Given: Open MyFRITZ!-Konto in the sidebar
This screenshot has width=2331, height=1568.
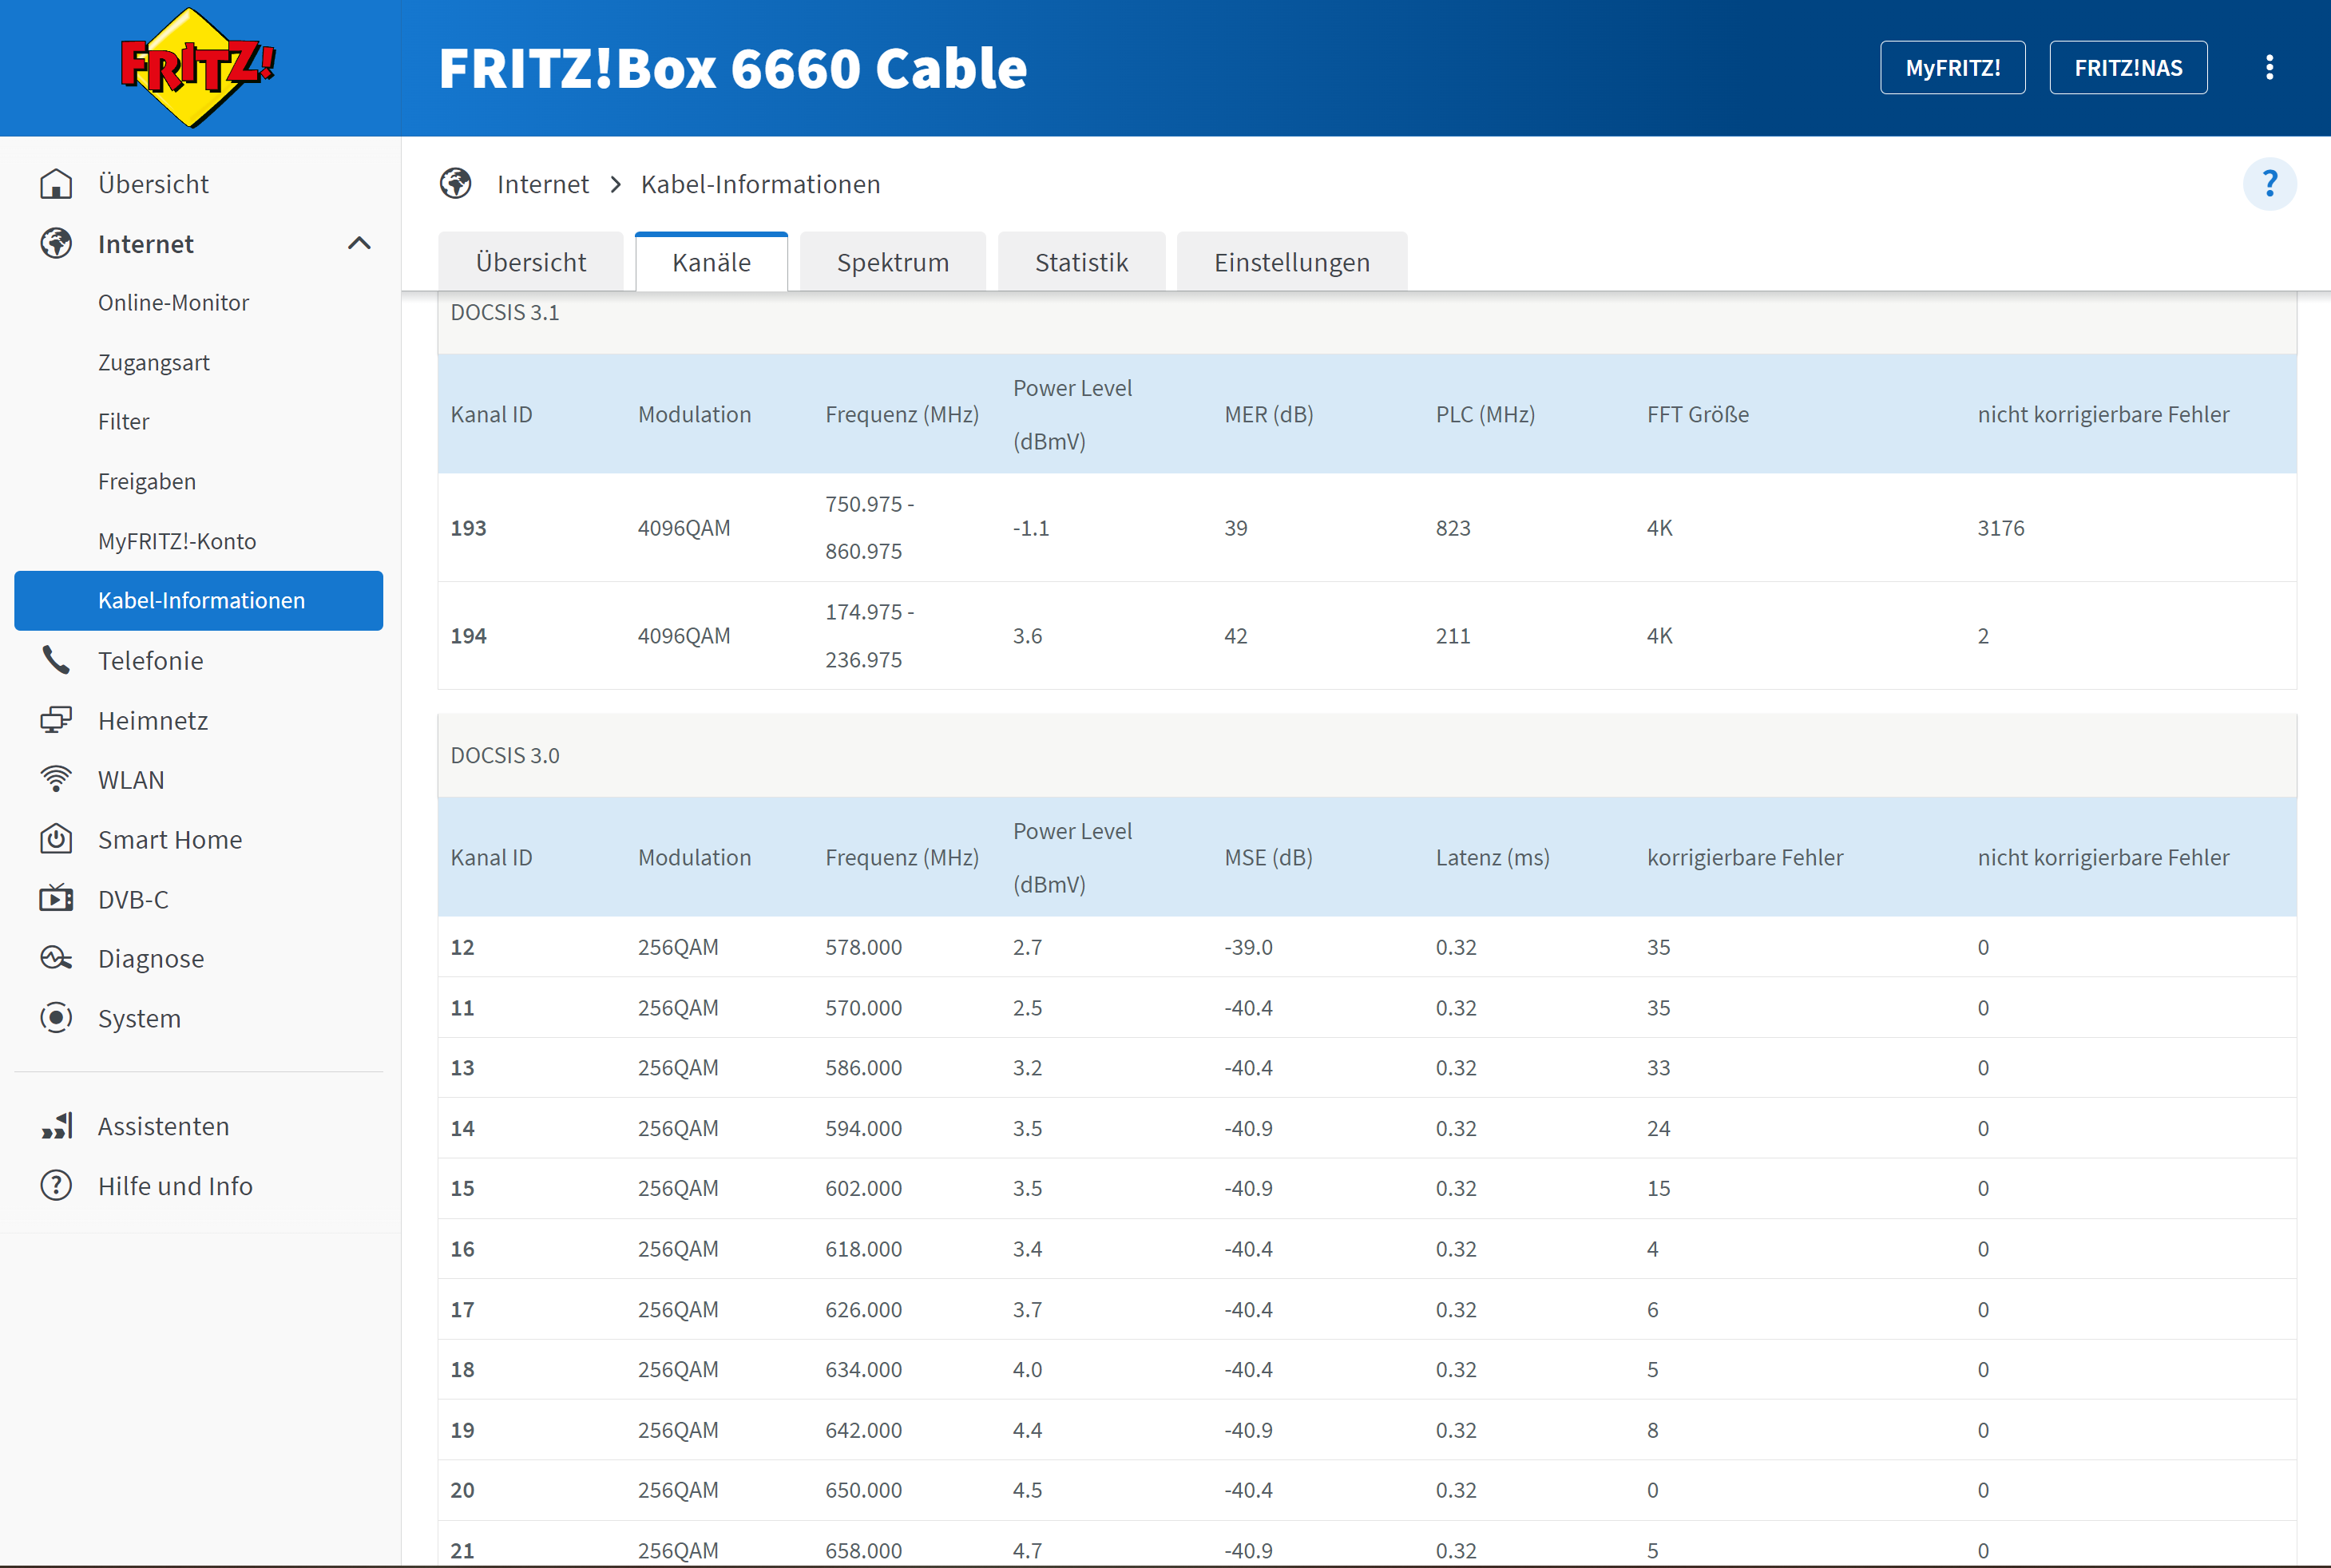Looking at the screenshot, I should coord(177,541).
